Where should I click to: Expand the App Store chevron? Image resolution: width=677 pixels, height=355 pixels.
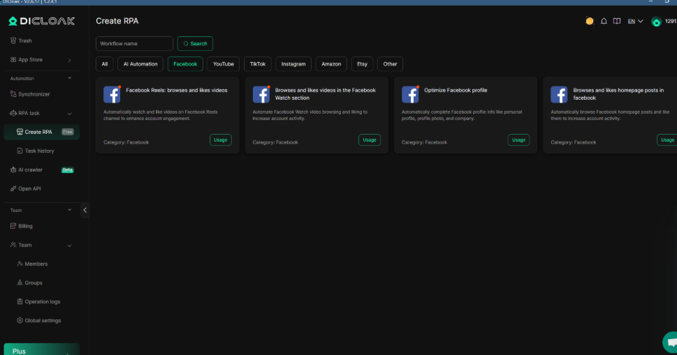point(69,60)
